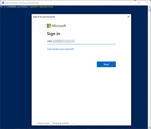Close the PowerShell window
The width and height of the screenshot is (151, 129).
coord(147,3)
